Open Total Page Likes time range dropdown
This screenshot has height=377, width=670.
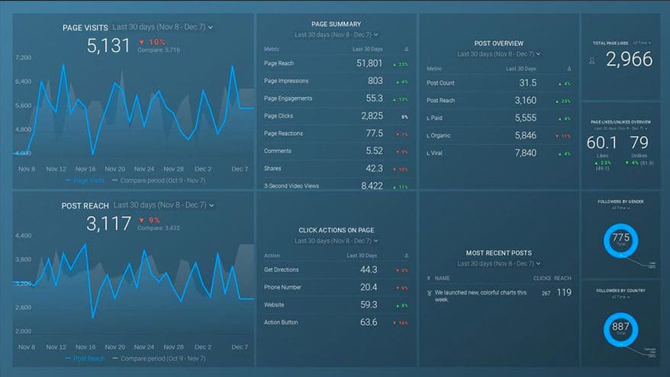pos(642,43)
